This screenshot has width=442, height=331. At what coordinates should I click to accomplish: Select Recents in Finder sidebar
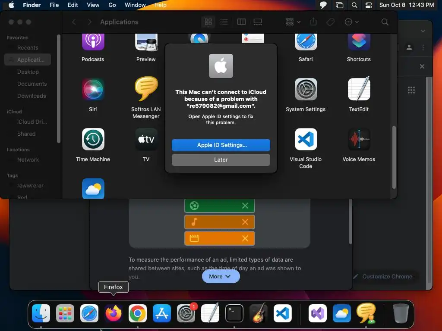tap(28, 47)
